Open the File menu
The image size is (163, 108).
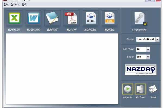[x=6, y=4]
